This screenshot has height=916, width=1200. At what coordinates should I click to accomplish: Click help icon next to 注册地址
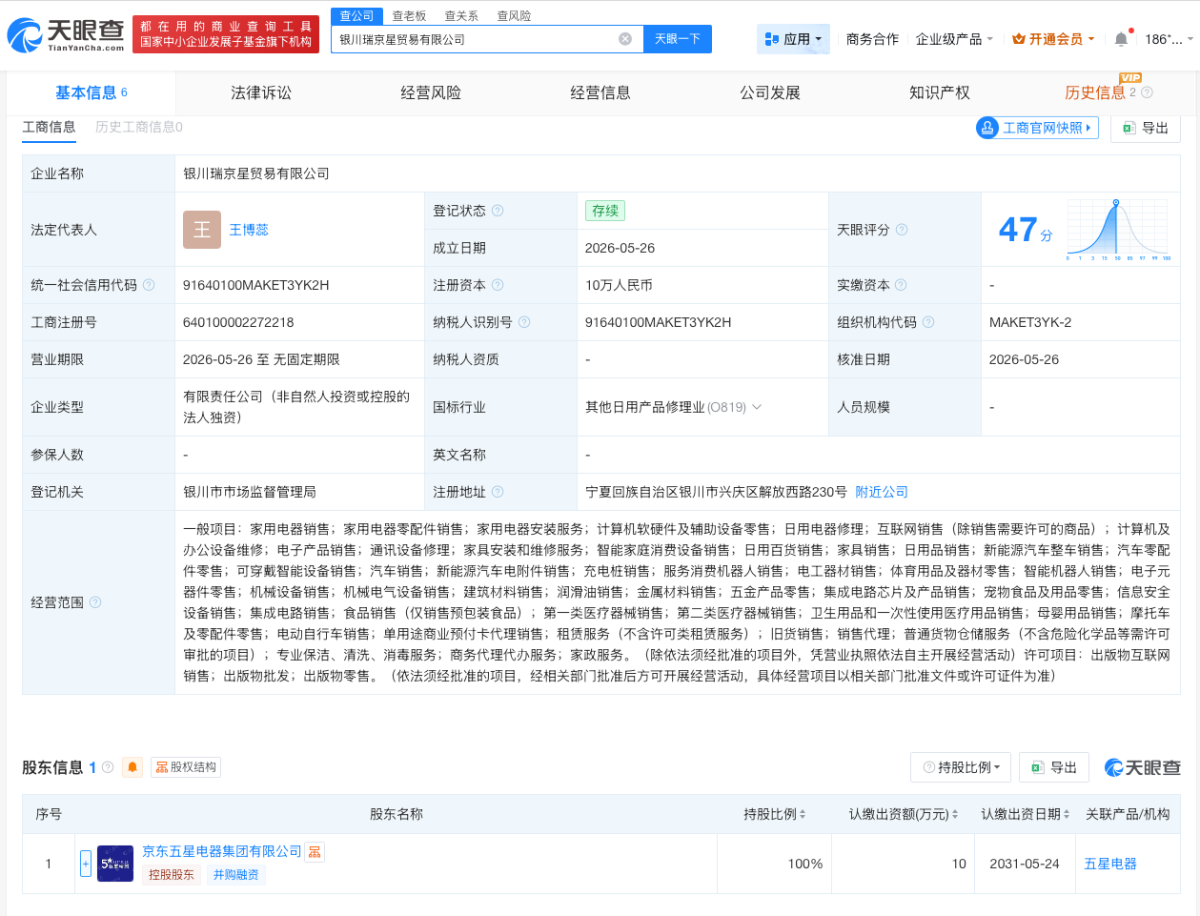498,492
